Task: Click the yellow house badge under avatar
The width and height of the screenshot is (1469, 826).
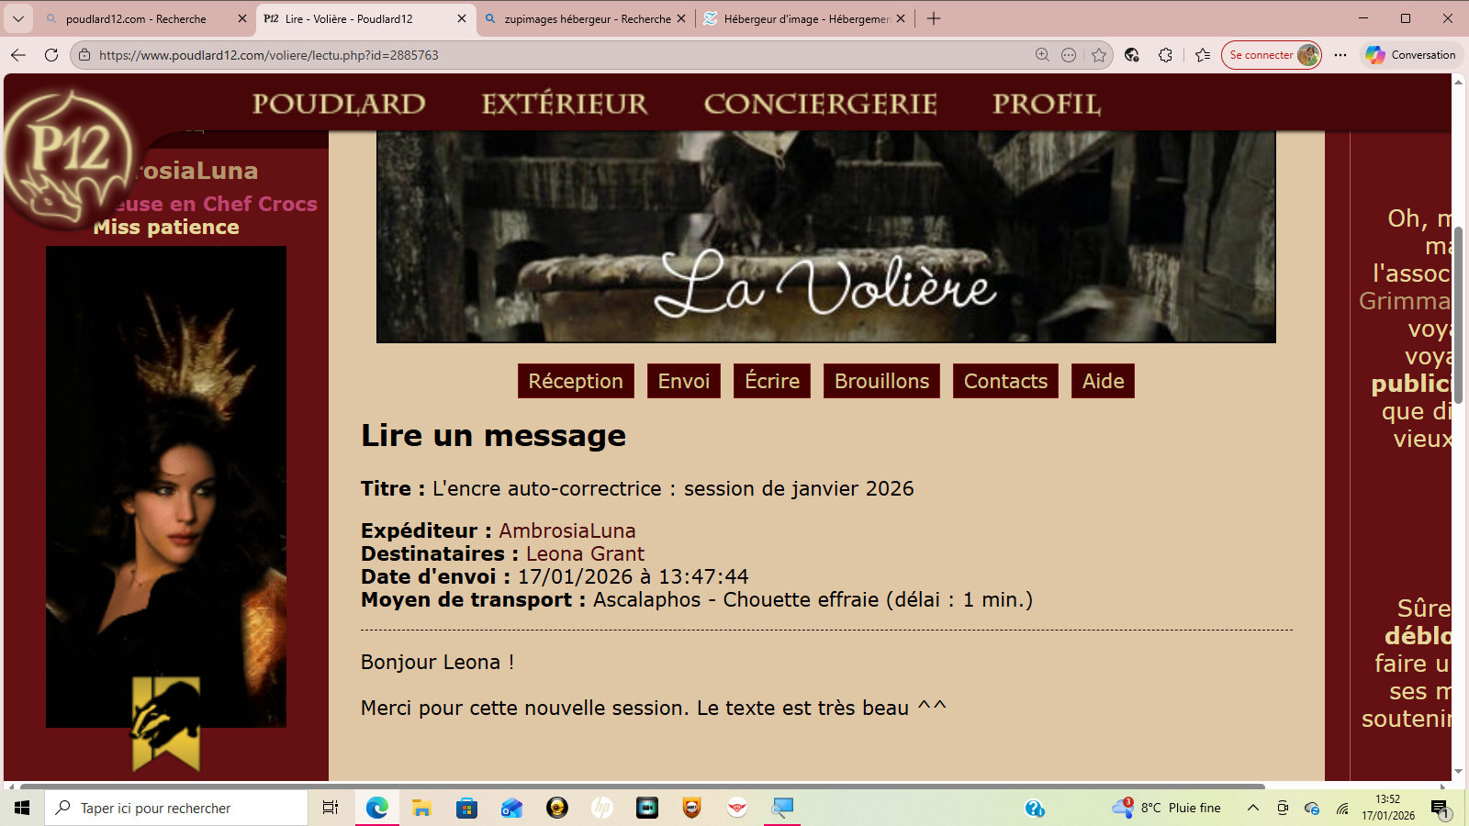Action: [166, 724]
